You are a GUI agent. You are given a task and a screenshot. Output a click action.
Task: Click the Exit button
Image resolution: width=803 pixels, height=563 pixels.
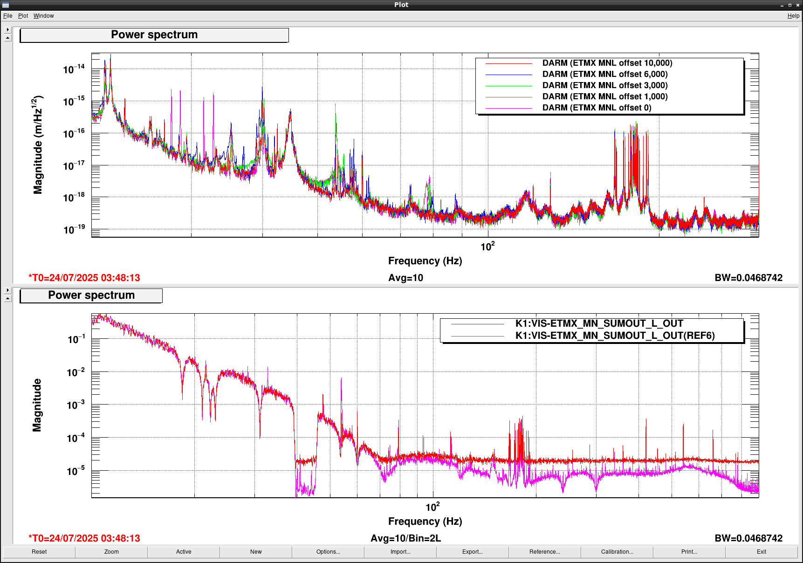tap(762, 552)
